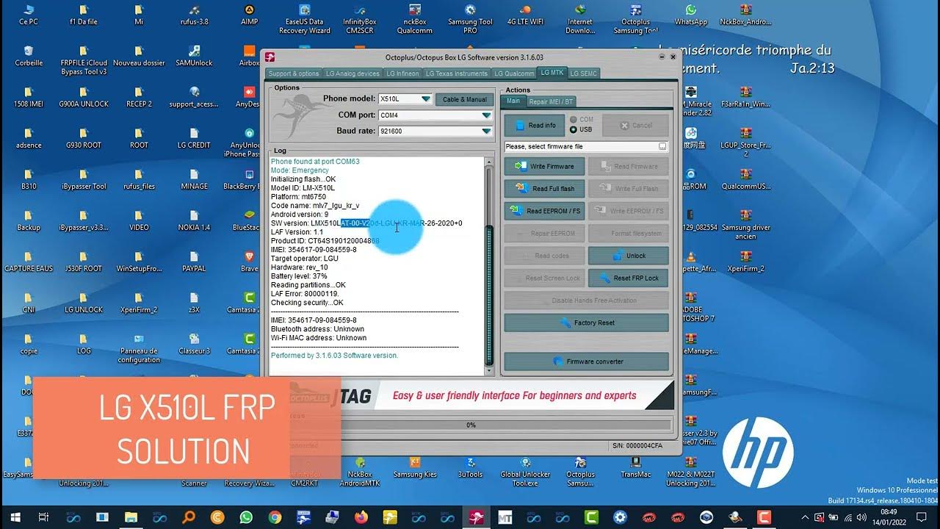This screenshot has height=529, width=940.
Task: Click the Read info button
Action: [535, 125]
